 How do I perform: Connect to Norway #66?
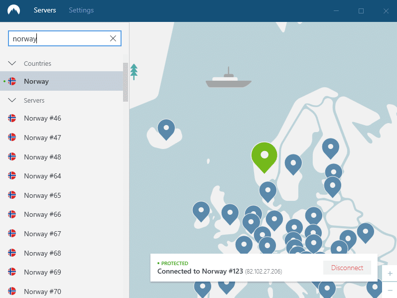click(62, 214)
